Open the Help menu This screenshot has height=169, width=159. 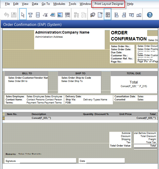pos(130,4)
